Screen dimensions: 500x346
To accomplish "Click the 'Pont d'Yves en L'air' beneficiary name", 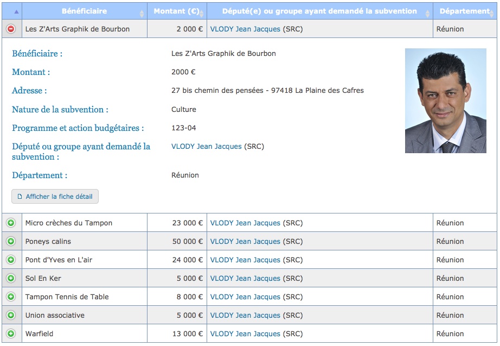I will (x=59, y=260).
